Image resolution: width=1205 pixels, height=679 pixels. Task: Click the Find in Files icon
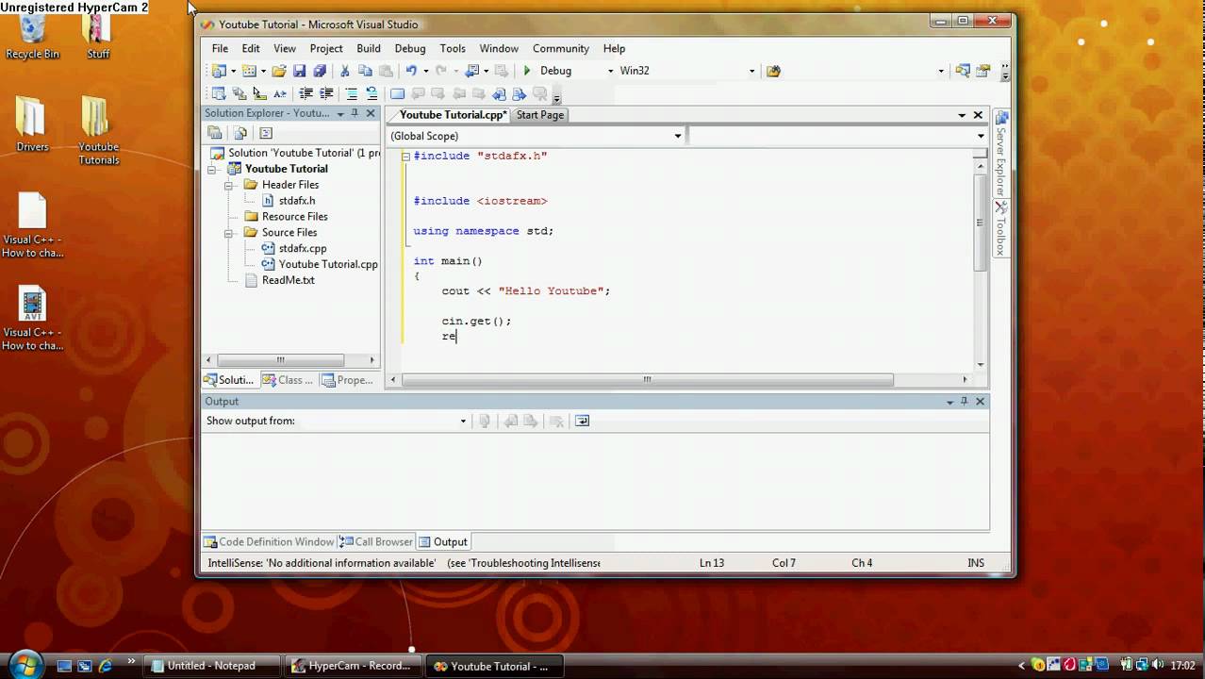click(774, 71)
